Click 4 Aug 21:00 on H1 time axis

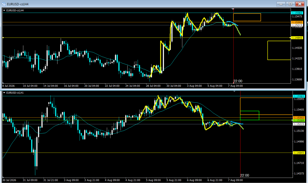click(133, 180)
